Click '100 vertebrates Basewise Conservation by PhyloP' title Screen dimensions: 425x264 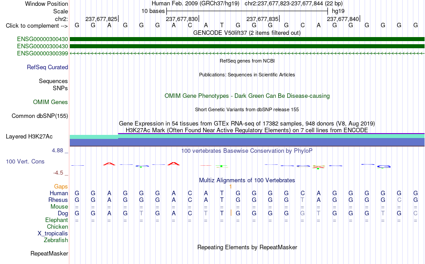tap(247, 151)
